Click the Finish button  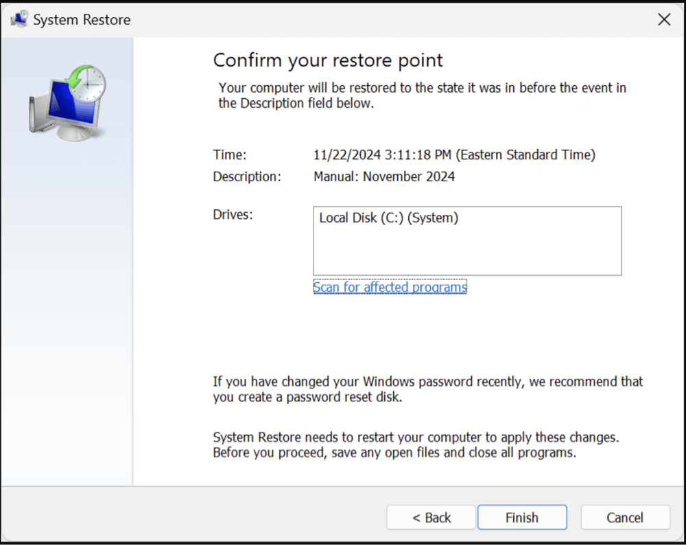(522, 517)
